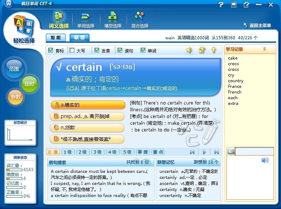Set word level to 4级
281x209 pixels.
(113, 152)
